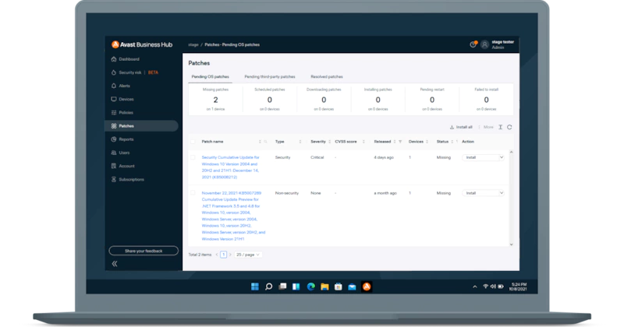Collapse the sidebar with the double chevron
The image size is (624, 327).
click(x=115, y=264)
